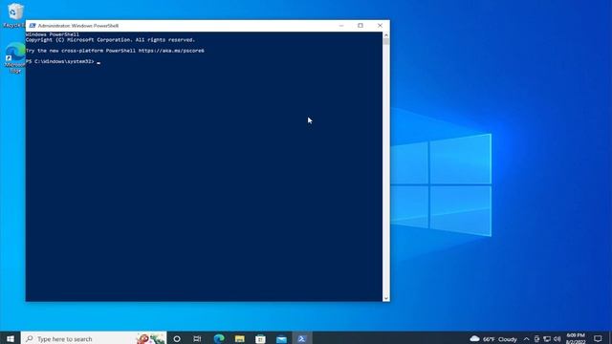Maximize the PowerShell window

[x=361, y=26]
